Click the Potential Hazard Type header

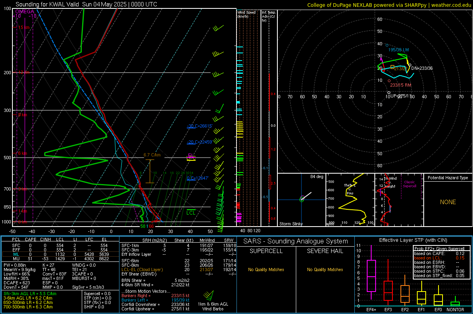coord(448,178)
